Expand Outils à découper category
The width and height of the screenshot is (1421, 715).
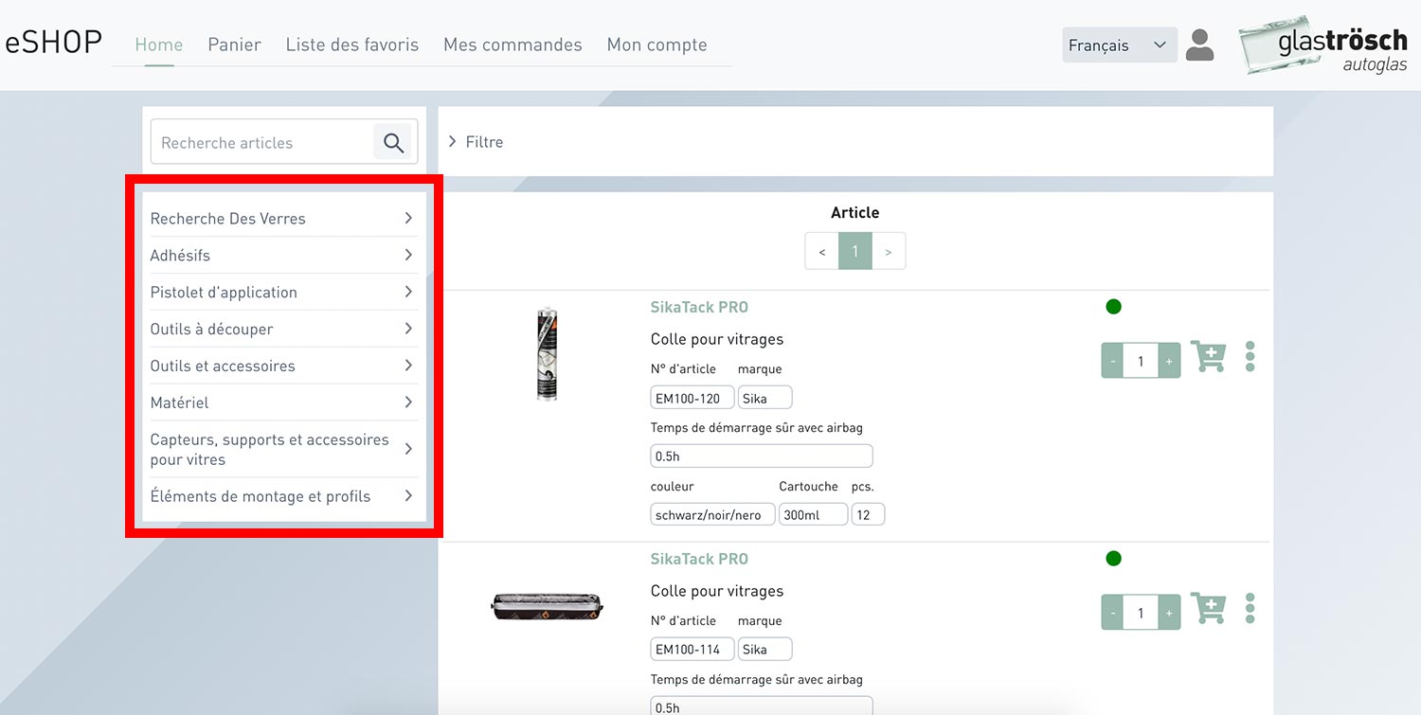[x=282, y=329]
